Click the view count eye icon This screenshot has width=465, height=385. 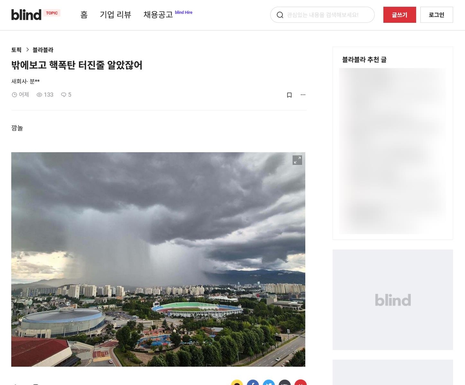point(39,95)
